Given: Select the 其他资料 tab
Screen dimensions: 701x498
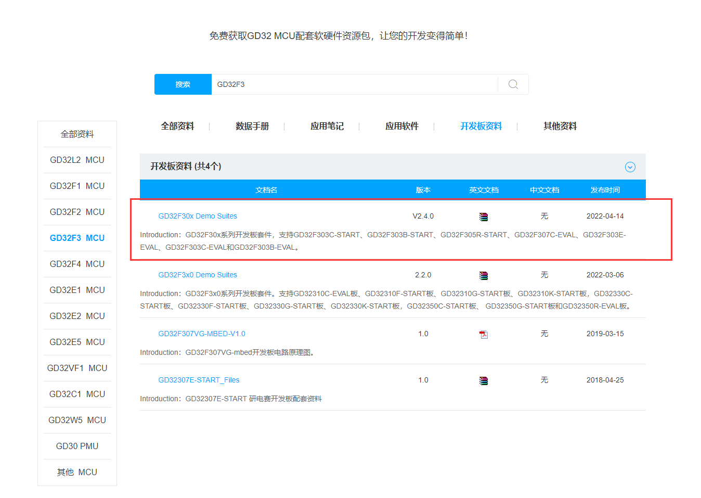Looking at the screenshot, I should click(560, 126).
